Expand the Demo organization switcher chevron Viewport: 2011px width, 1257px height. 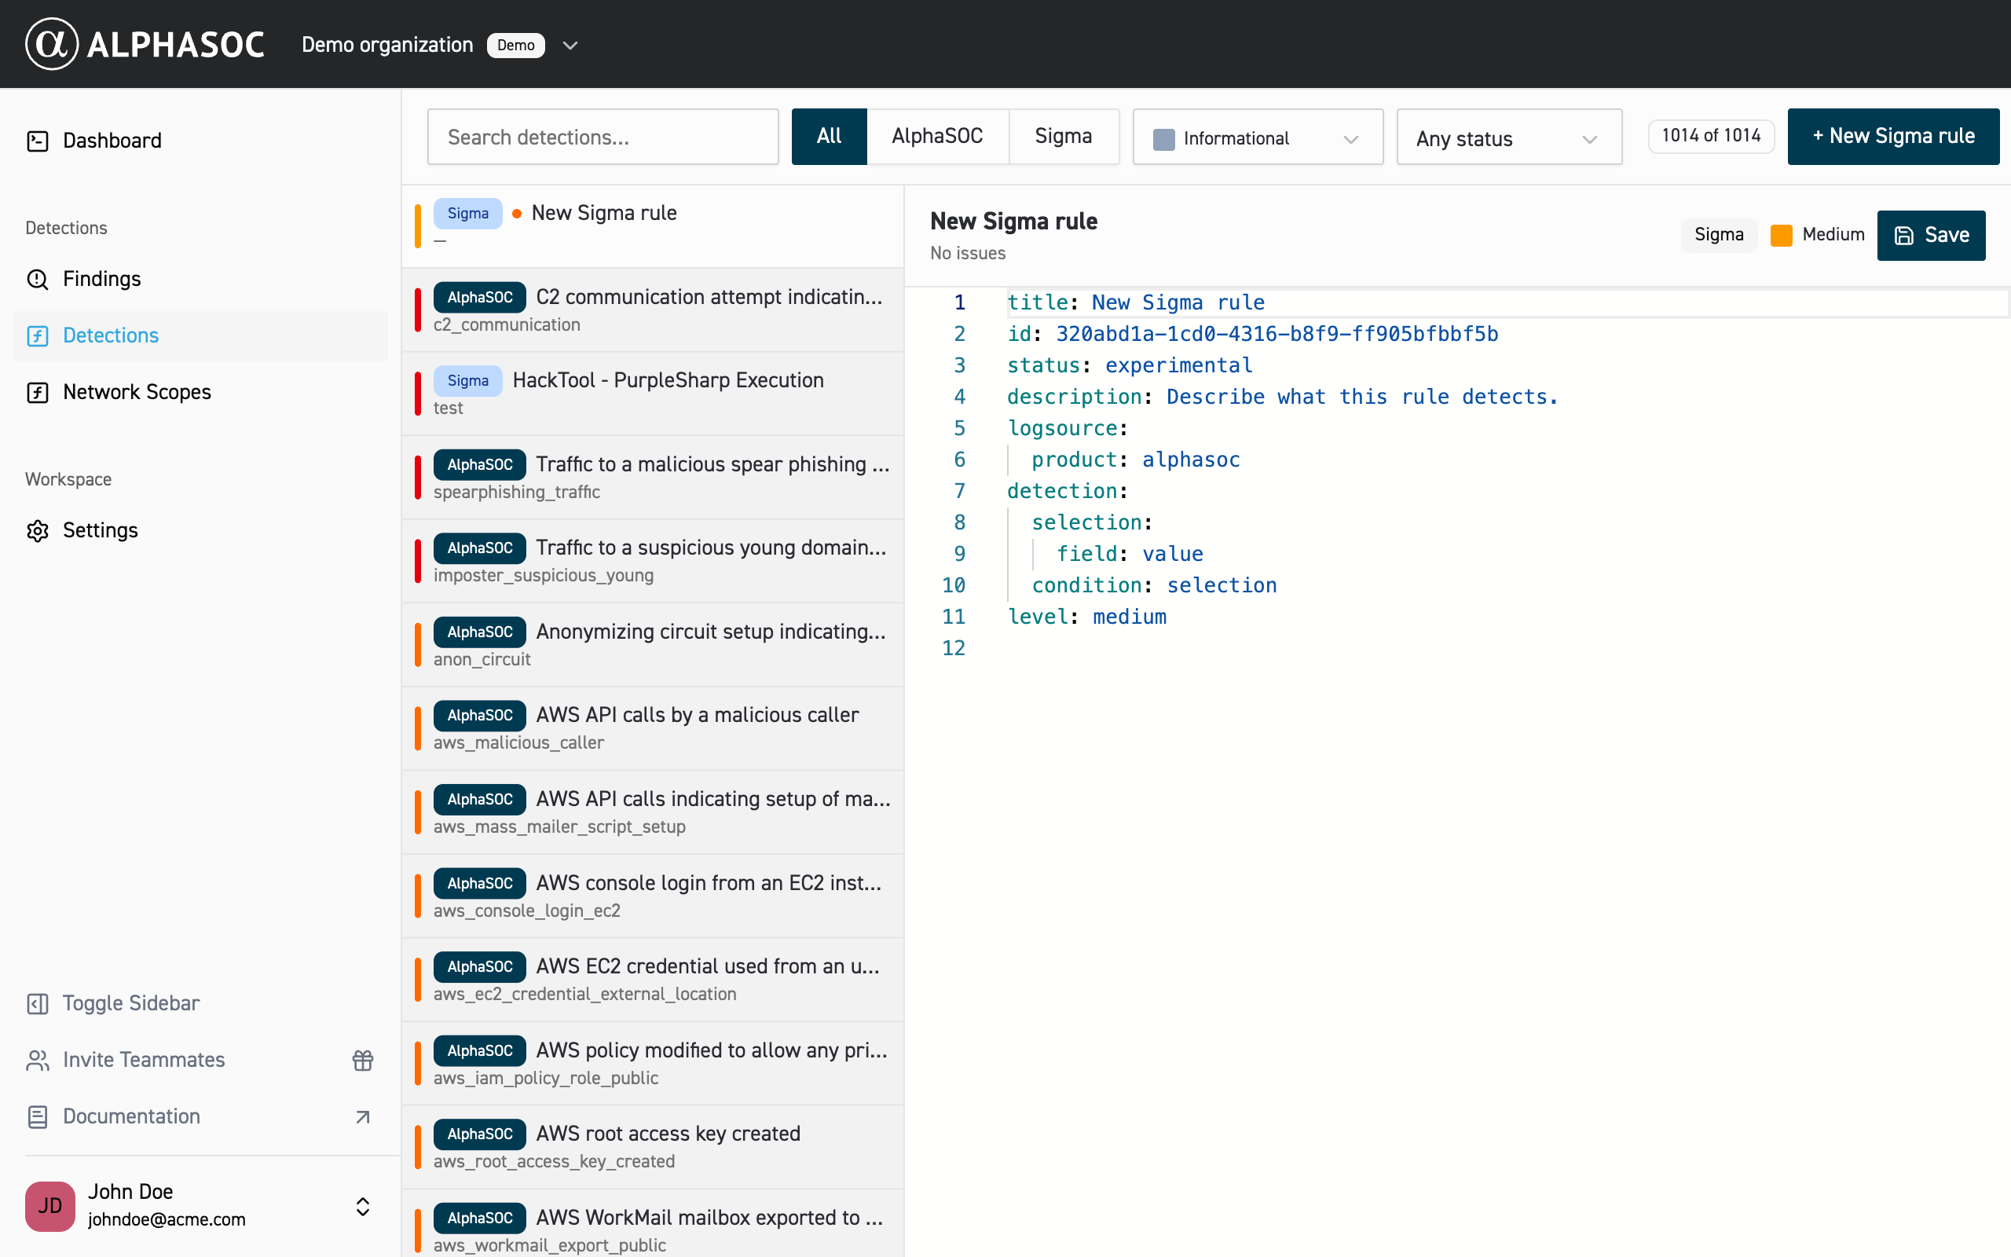pos(570,45)
